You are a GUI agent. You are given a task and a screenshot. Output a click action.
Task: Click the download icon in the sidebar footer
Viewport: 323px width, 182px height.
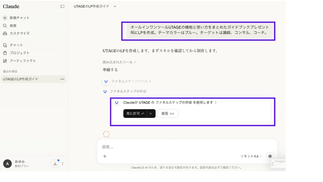[x=55, y=164]
